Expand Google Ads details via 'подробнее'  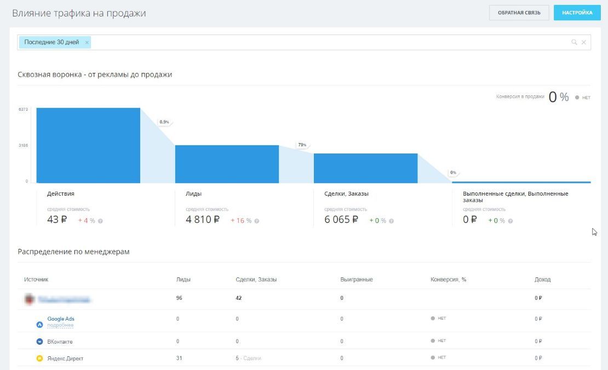[60, 326]
